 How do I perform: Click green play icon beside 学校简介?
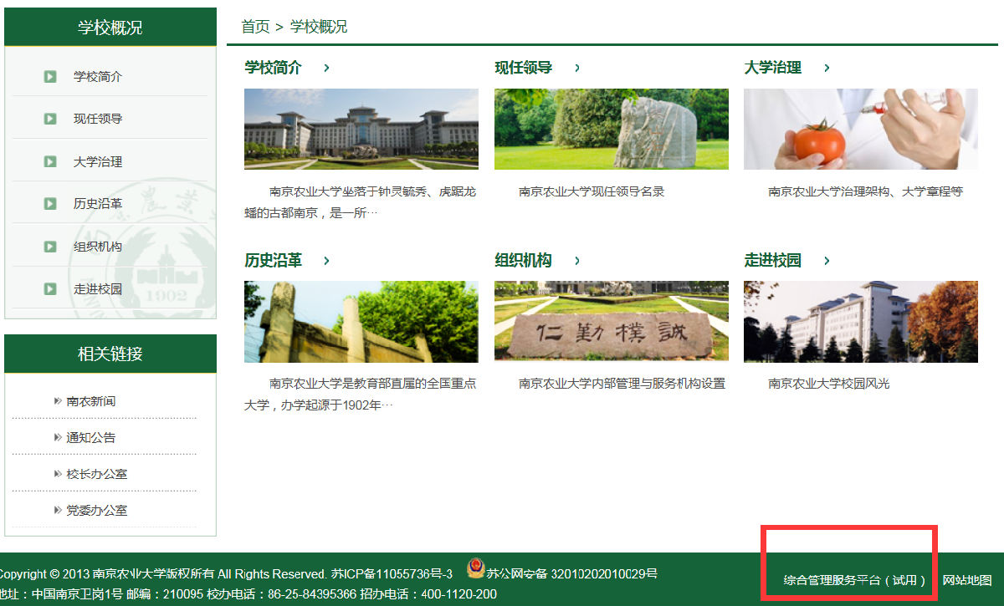[50, 77]
